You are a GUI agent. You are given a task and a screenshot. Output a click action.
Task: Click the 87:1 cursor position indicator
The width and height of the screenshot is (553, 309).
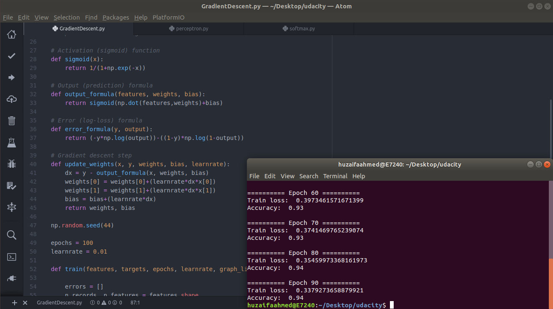135,303
